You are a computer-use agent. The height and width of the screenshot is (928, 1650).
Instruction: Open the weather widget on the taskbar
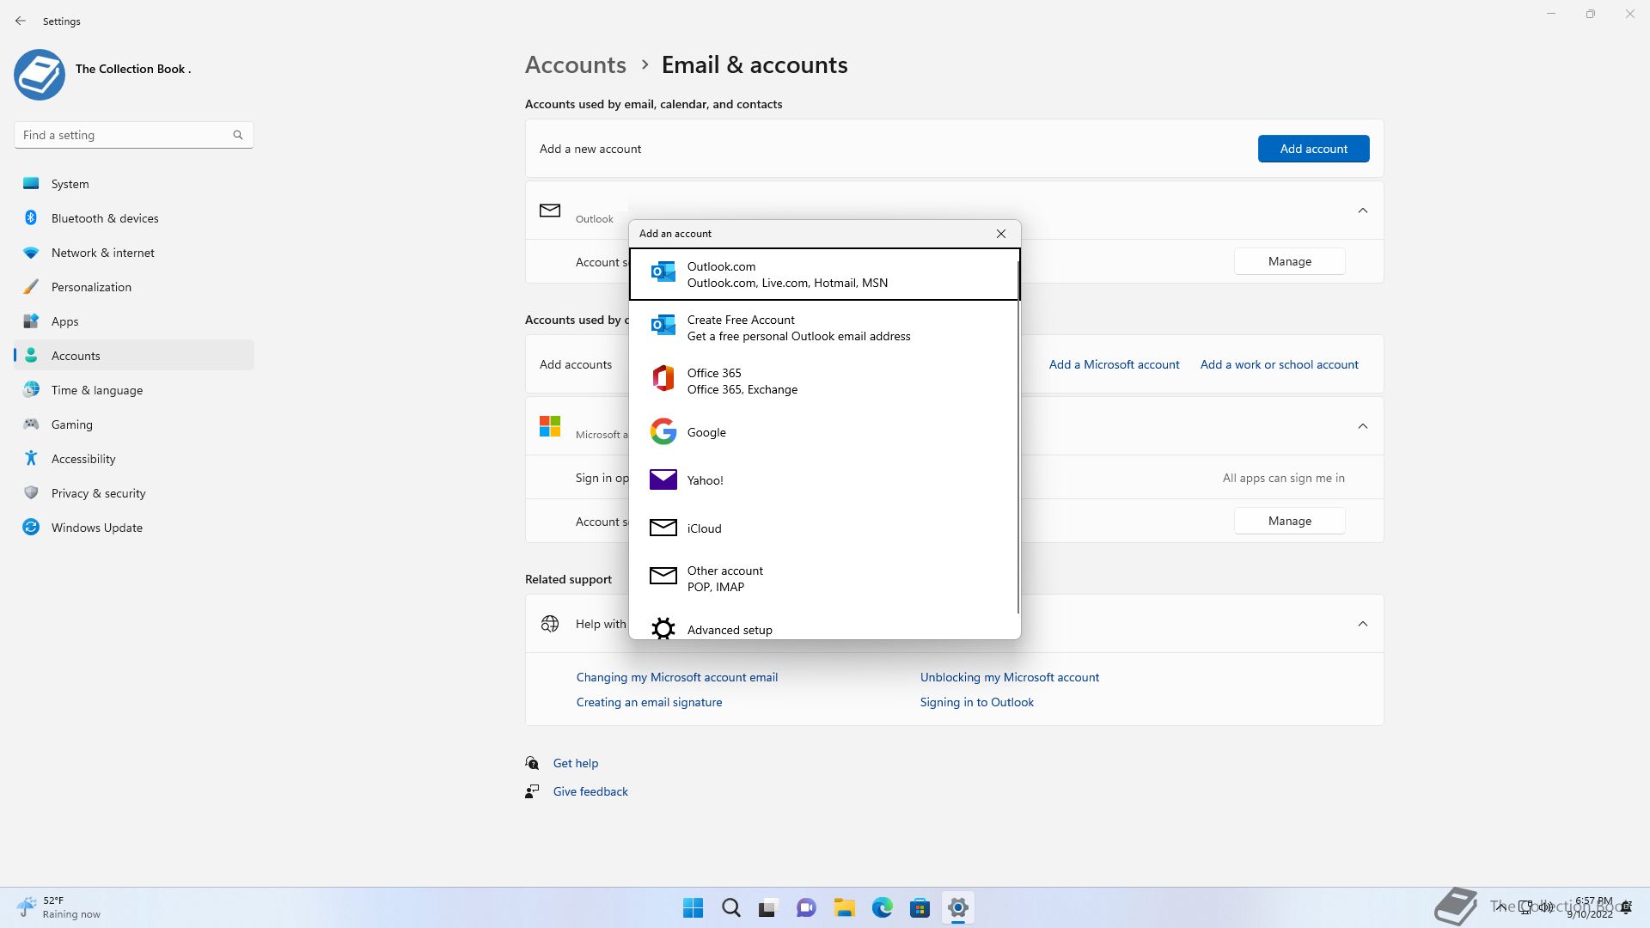[x=58, y=907]
